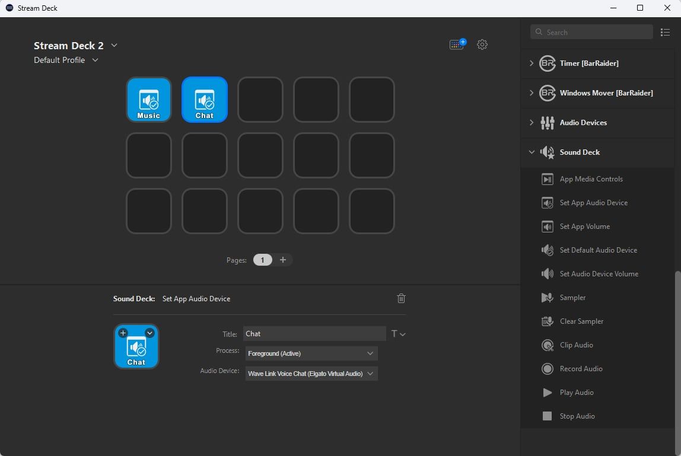The height and width of the screenshot is (456, 681).
Task: Click the App Media Controls action
Action: click(x=591, y=179)
